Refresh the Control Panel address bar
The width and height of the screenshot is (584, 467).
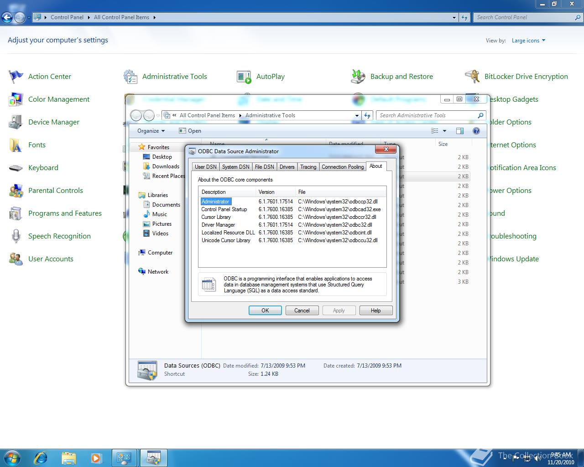point(464,17)
